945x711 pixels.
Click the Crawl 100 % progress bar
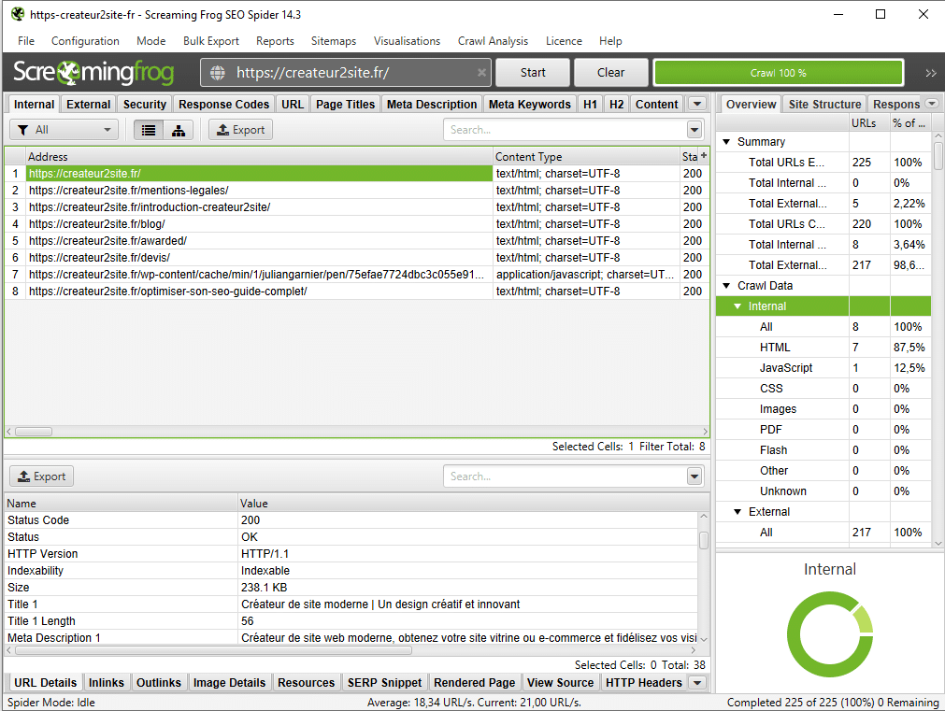778,73
